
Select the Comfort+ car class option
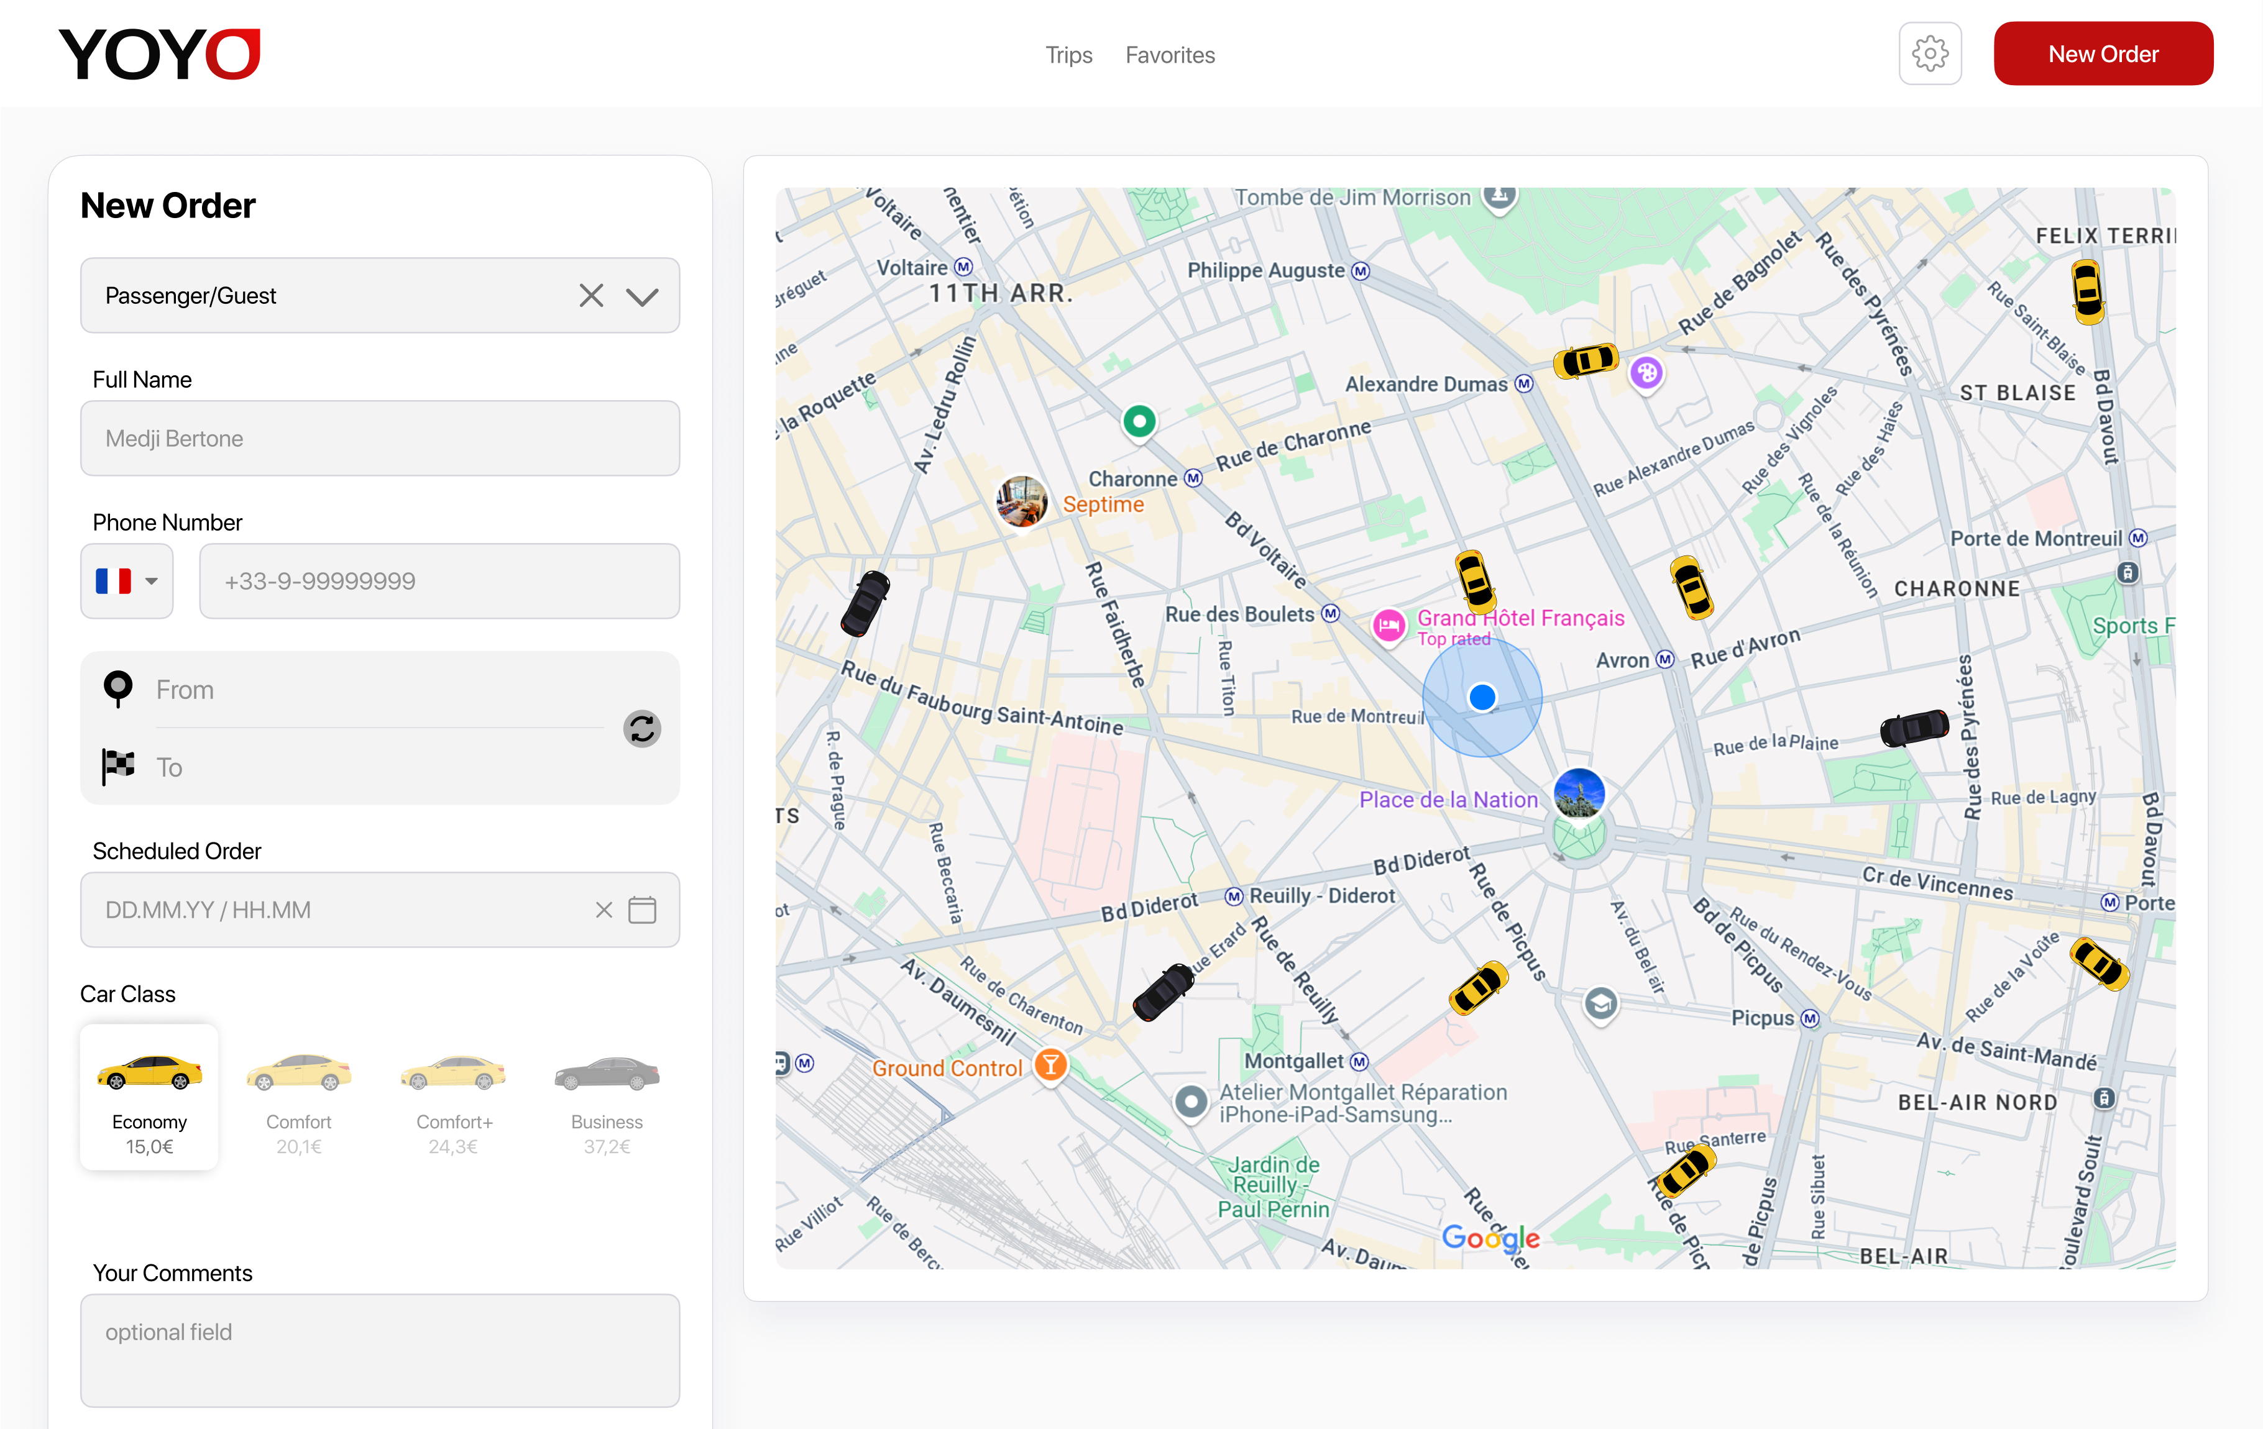(x=453, y=1097)
